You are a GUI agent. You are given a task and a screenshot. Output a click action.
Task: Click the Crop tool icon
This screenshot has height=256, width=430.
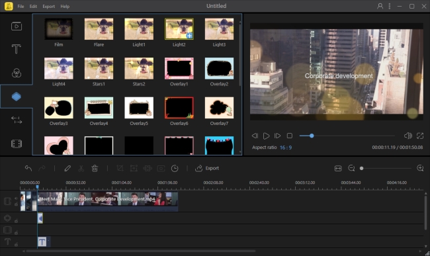(120, 168)
